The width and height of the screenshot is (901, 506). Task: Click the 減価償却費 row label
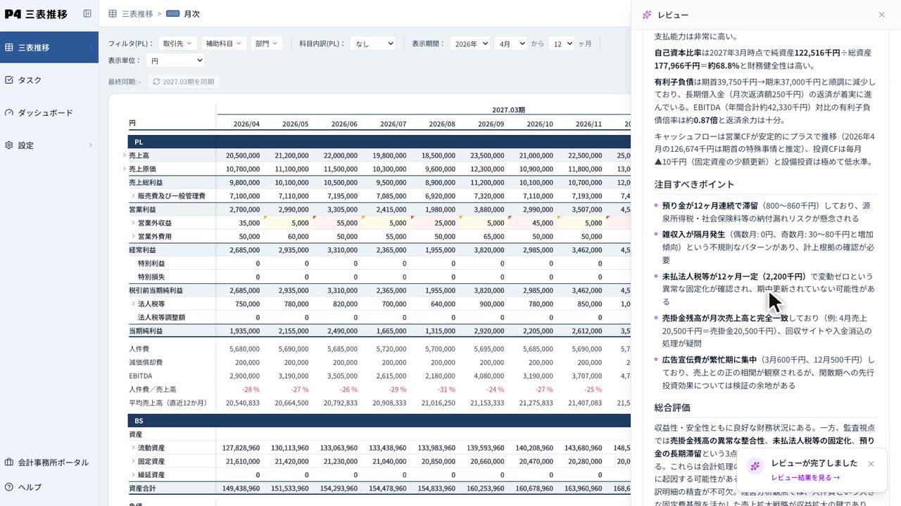[x=146, y=363]
